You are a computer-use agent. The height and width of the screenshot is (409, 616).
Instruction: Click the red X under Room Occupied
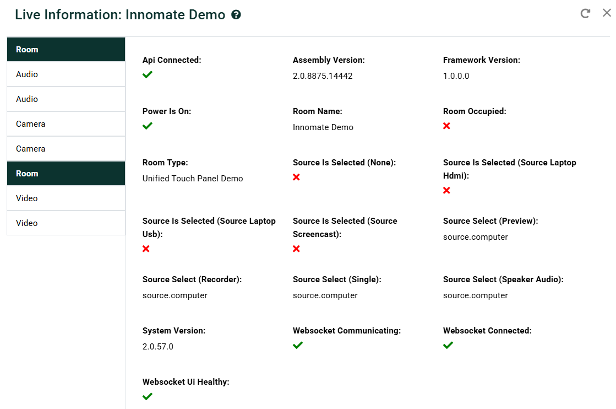click(x=446, y=126)
